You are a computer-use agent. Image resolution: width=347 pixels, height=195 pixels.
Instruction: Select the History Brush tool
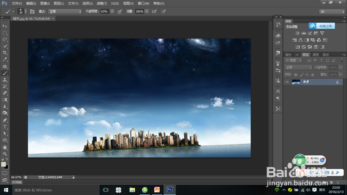5,86
